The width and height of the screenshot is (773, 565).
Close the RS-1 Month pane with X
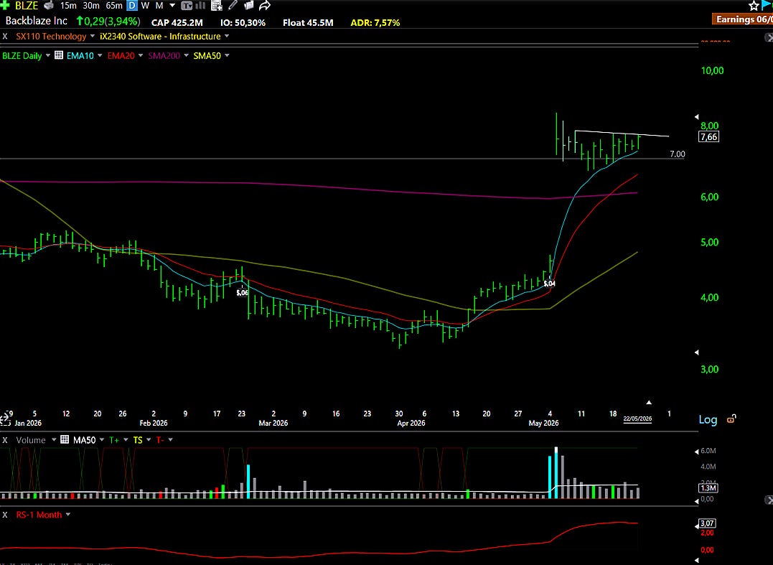click(5, 515)
